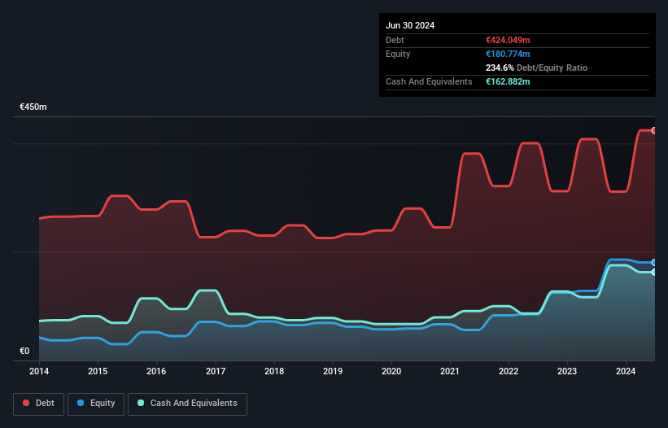Click the blue Equity endpoint marker
This screenshot has height=428, width=668.
click(654, 262)
